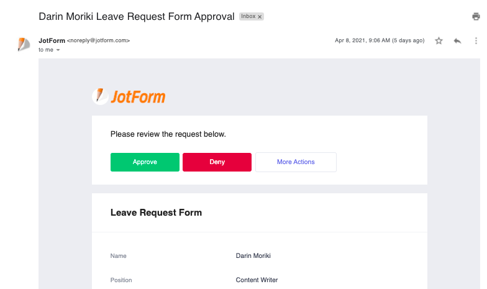487x289 pixels.
Task: Open the More Actions options
Action: pos(296,162)
